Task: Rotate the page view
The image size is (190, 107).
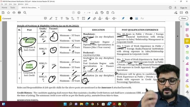Action: 113,12
